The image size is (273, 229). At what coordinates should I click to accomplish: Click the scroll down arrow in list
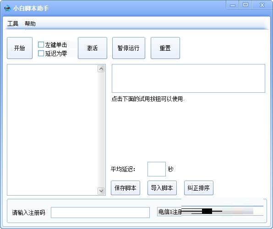pyautogui.click(x=101, y=191)
